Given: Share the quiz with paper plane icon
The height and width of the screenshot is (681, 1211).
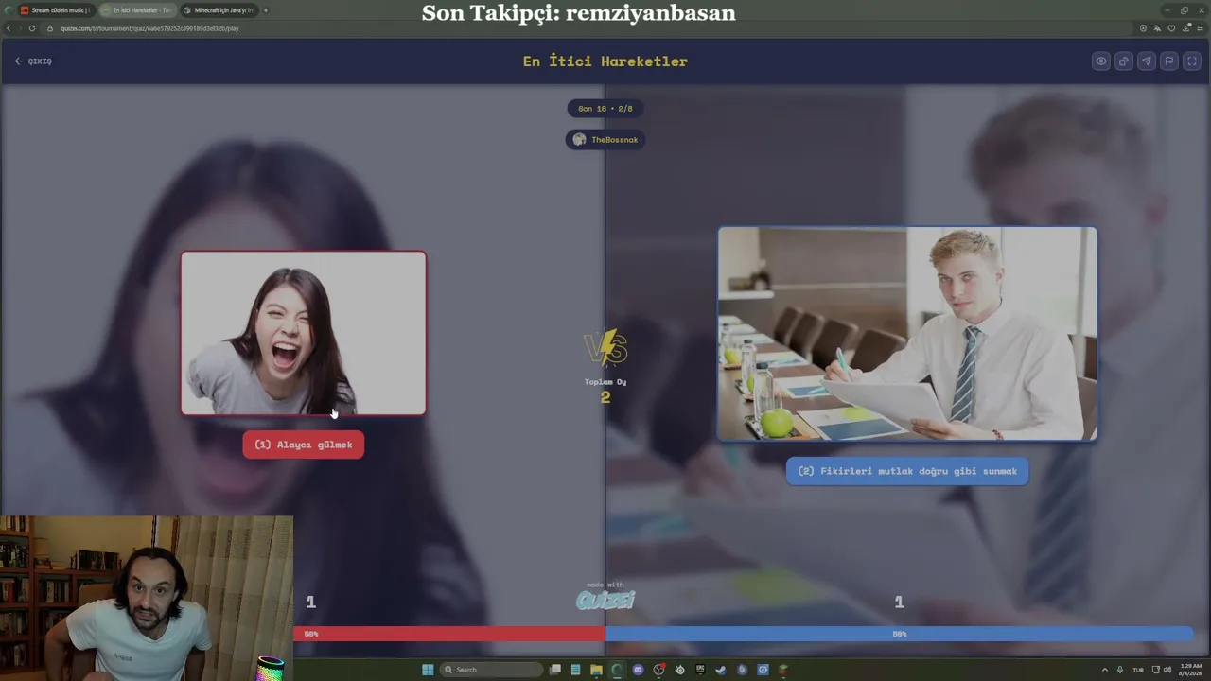Looking at the screenshot, I should [x=1147, y=61].
